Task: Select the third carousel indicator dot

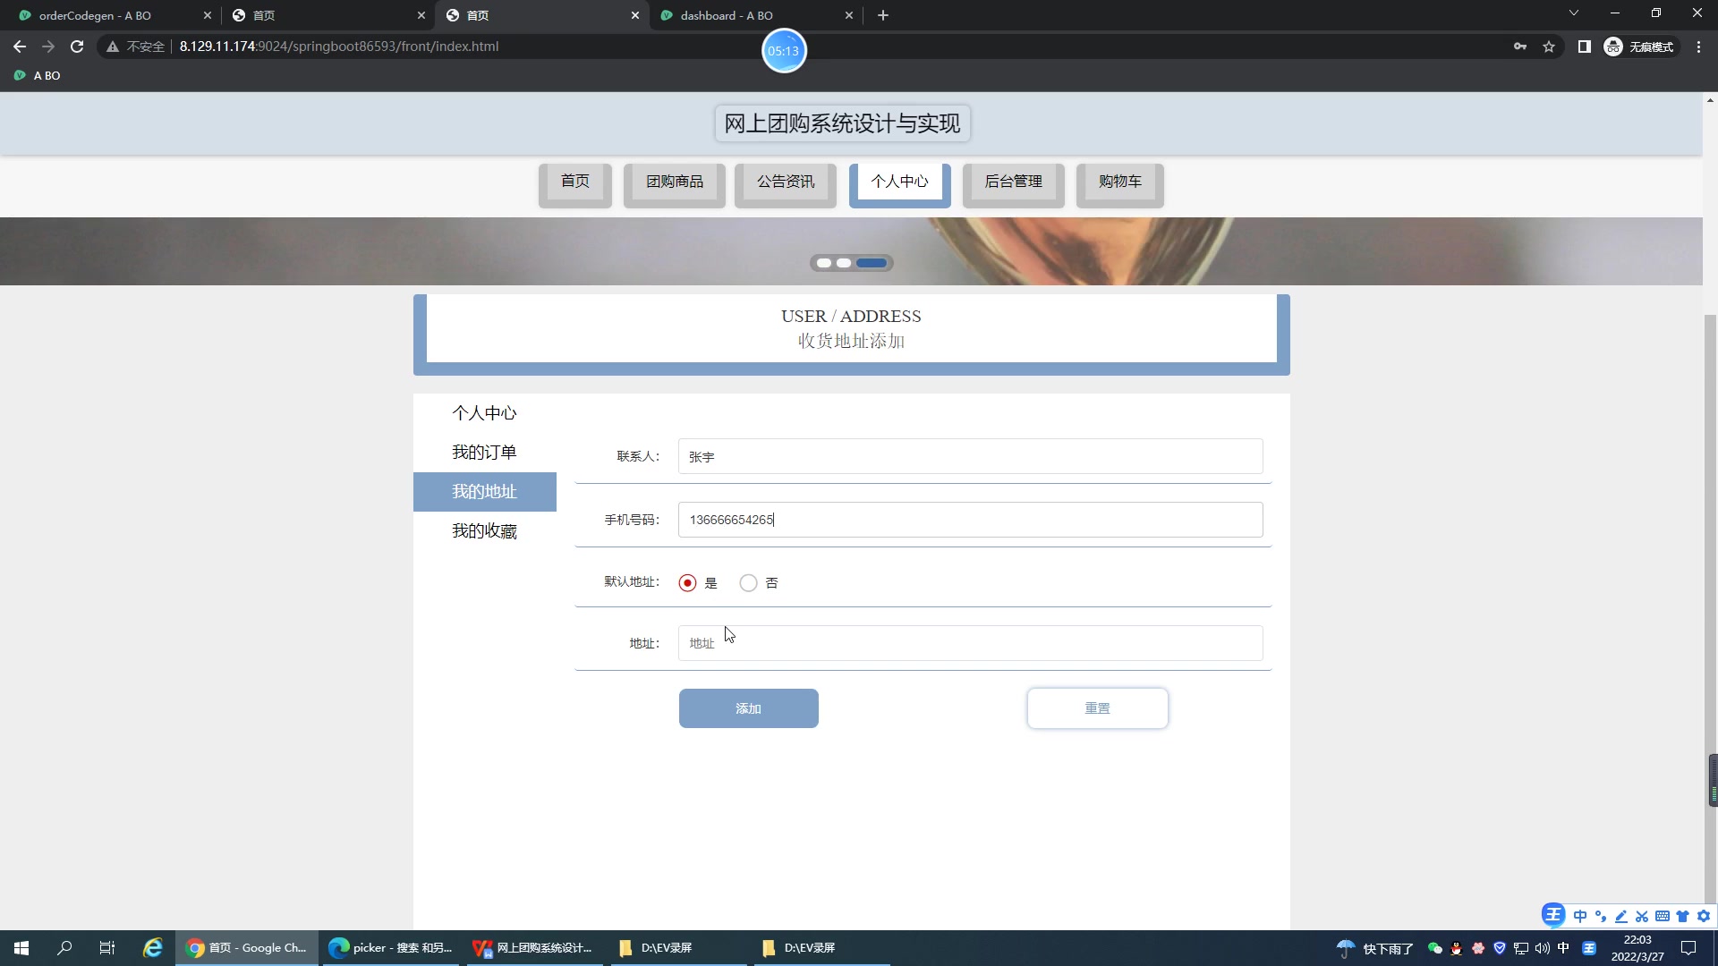Action: coord(870,262)
